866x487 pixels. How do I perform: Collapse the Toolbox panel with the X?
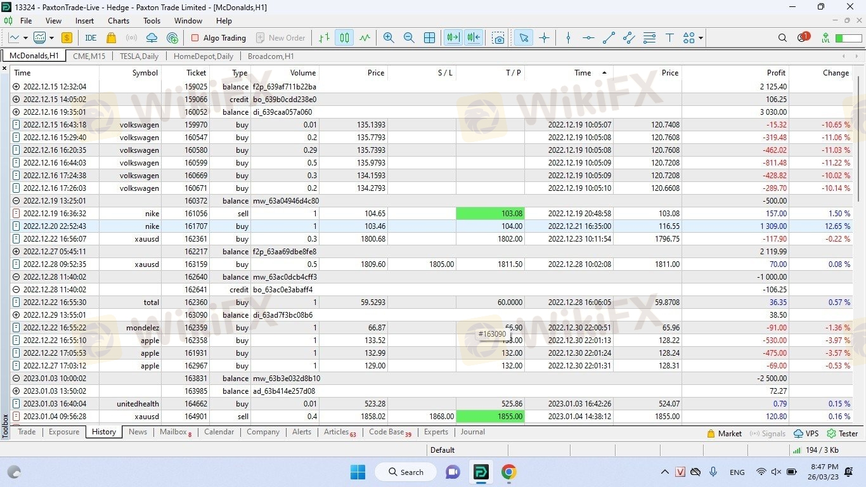(4, 68)
